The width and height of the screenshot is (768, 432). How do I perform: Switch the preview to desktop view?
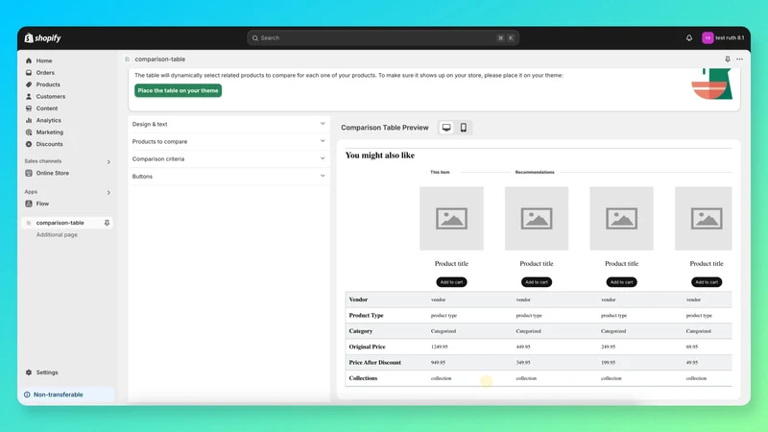446,128
